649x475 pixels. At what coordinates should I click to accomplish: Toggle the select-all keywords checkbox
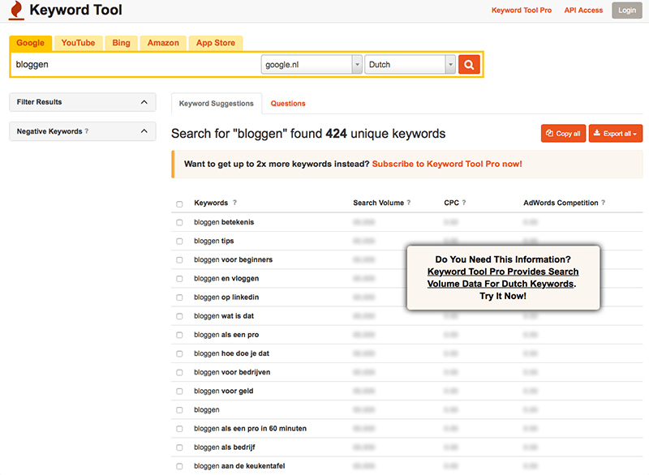tap(179, 203)
